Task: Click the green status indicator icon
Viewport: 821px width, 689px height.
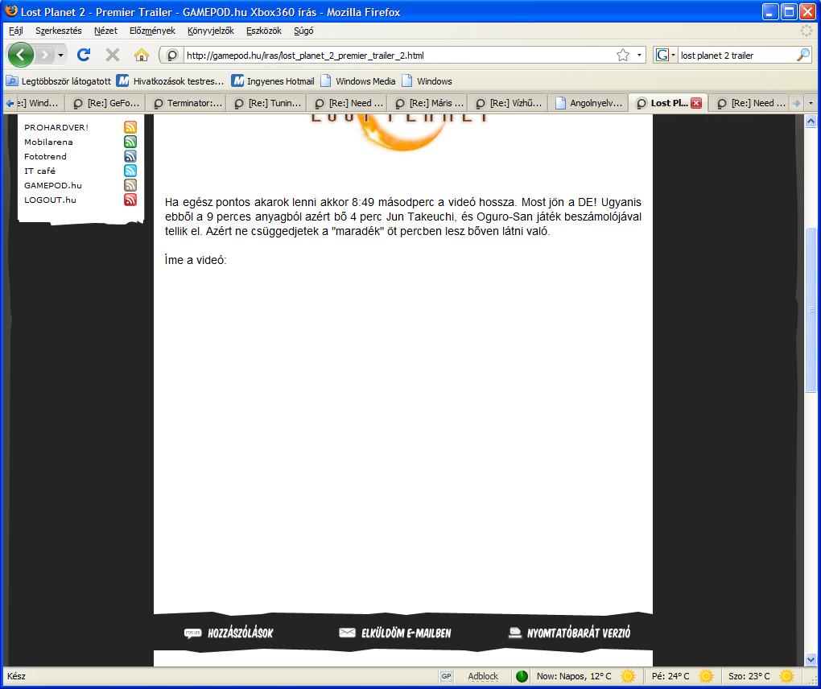Action: (x=522, y=676)
